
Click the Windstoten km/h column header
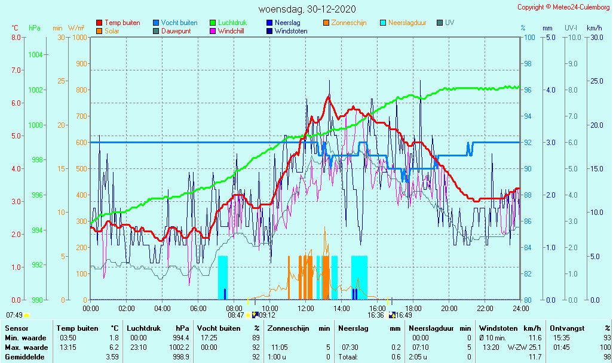(x=508, y=328)
